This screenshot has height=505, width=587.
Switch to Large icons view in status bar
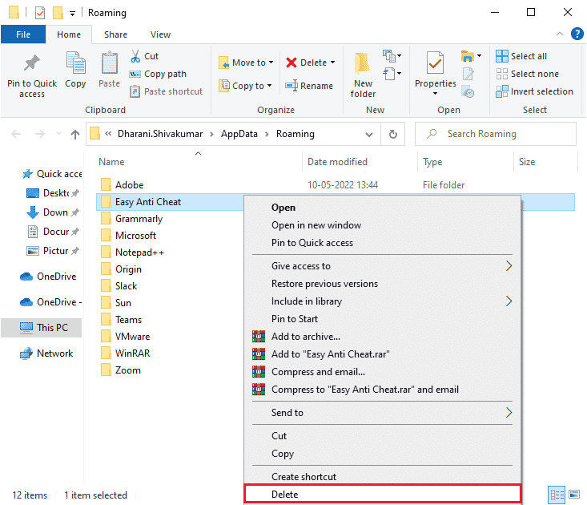[x=574, y=495]
